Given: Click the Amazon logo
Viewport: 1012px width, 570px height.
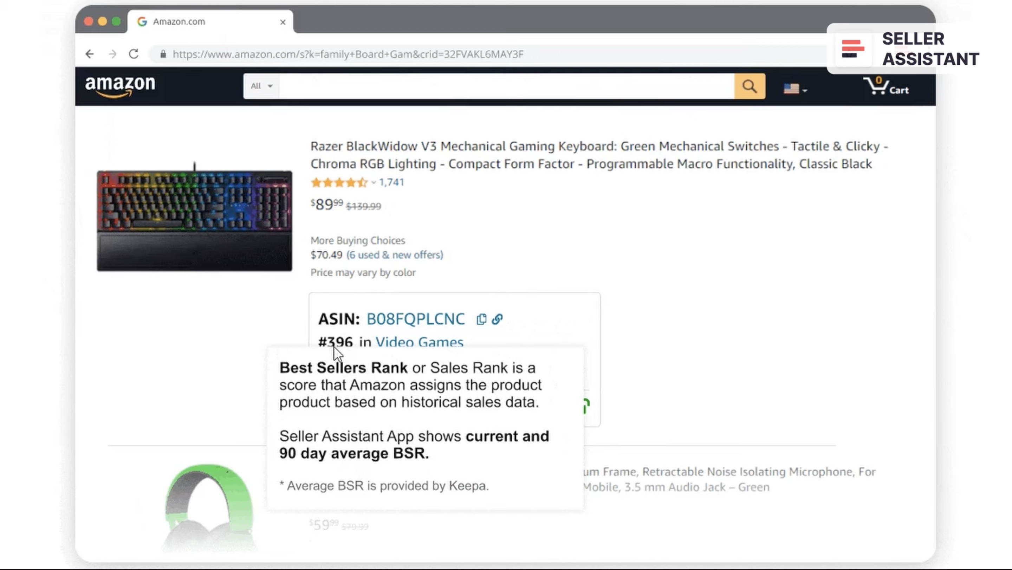Looking at the screenshot, I should click(x=120, y=86).
